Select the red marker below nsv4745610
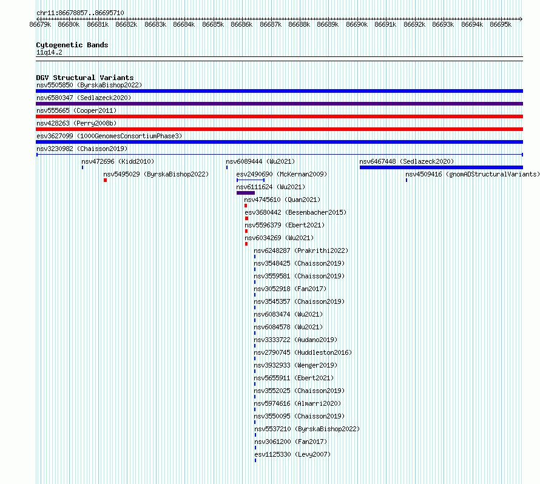The width and height of the screenshot is (540, 484). [246, 206]
